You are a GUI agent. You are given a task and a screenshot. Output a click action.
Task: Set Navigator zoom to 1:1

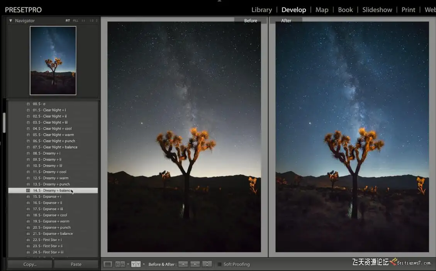83,20
